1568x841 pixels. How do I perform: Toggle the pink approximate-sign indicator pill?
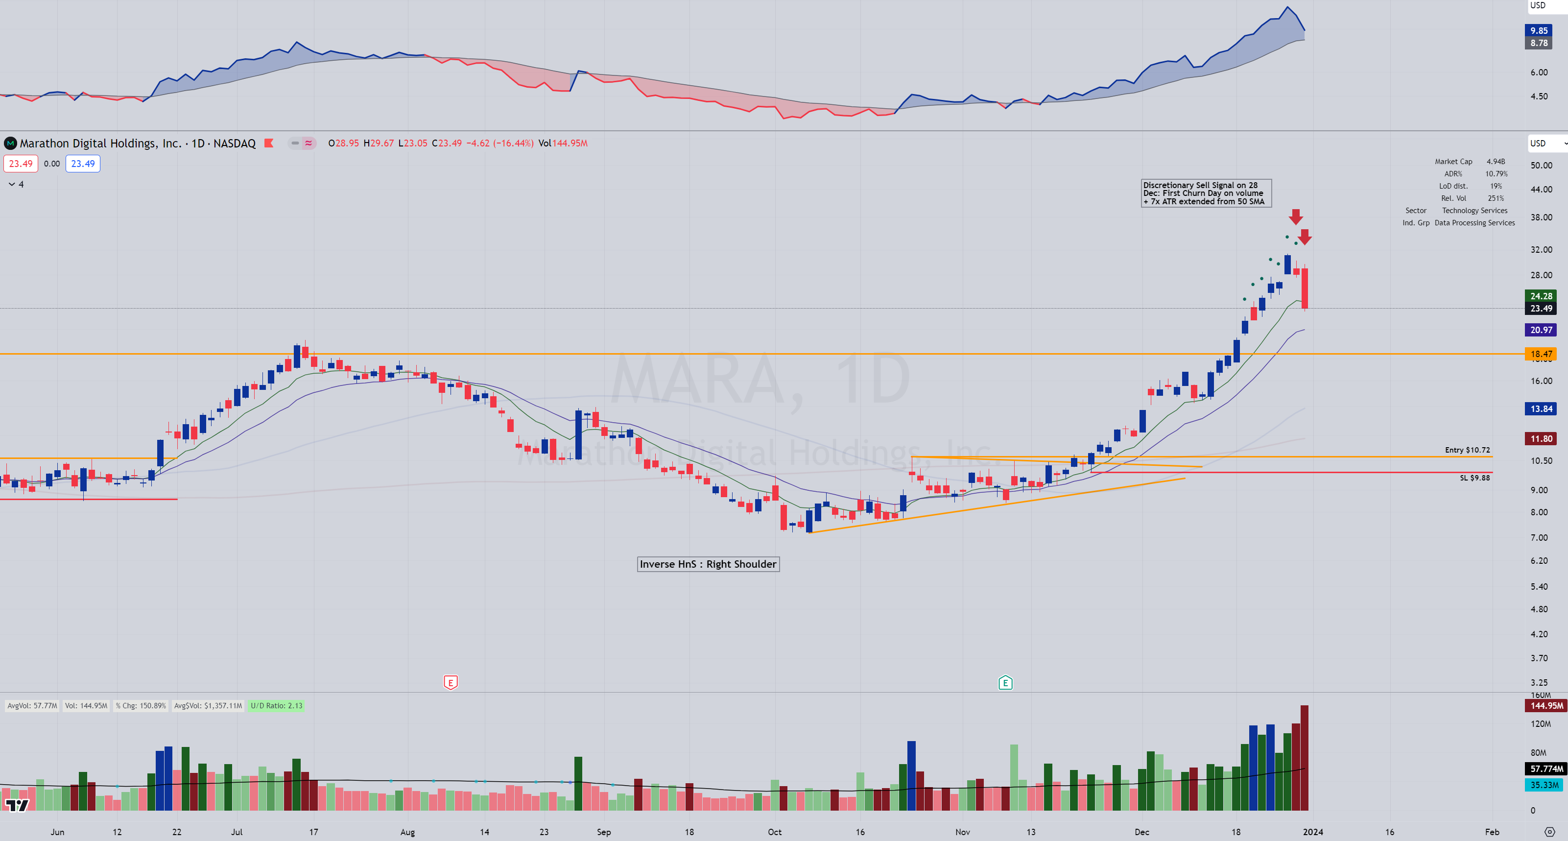click(x=309, y=143)
